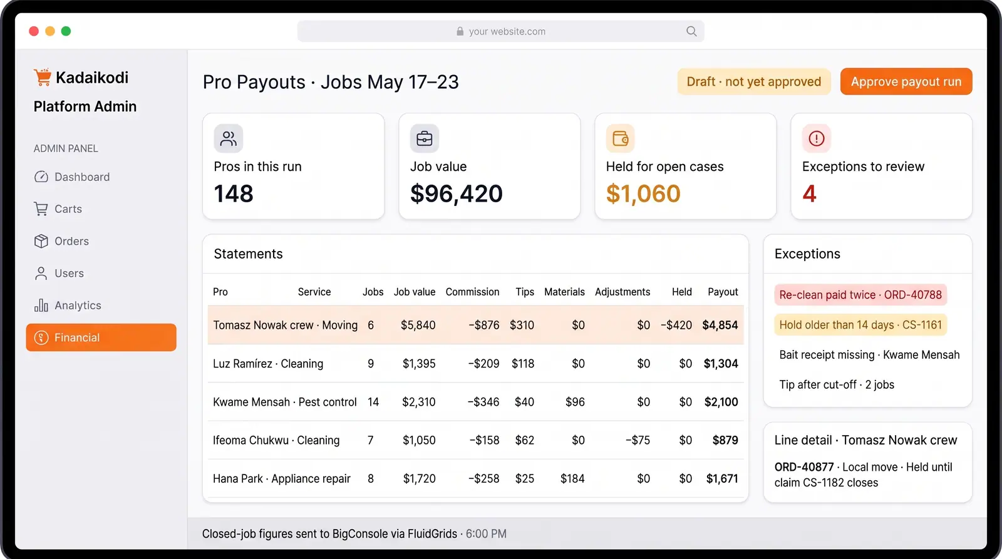Click the Payout column header
The image size is (1002, 559).
[723, 292]
